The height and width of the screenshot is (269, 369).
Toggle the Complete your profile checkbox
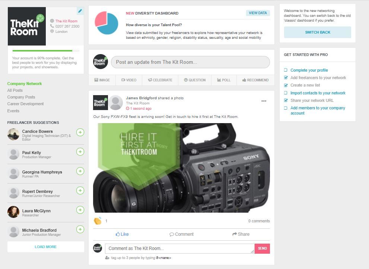pos(286,70)
